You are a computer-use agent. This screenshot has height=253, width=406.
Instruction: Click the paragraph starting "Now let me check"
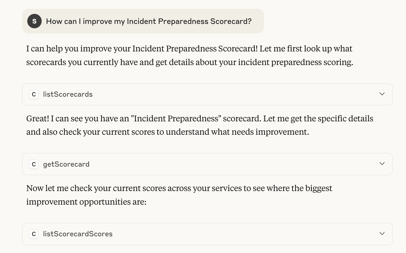point(179,195)
